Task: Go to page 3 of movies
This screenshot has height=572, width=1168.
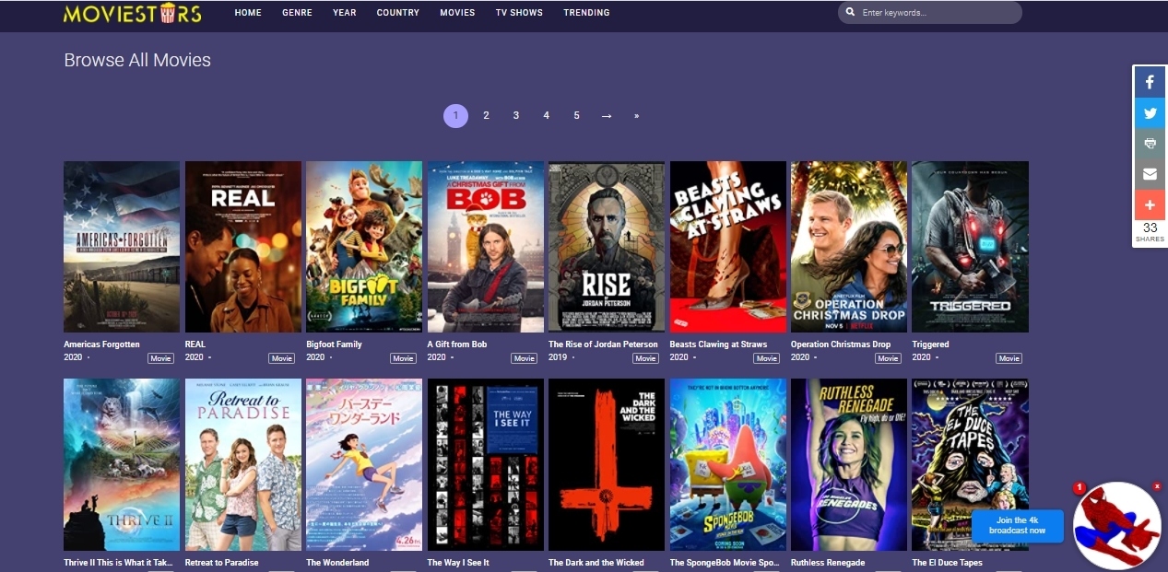Action: 516,116
